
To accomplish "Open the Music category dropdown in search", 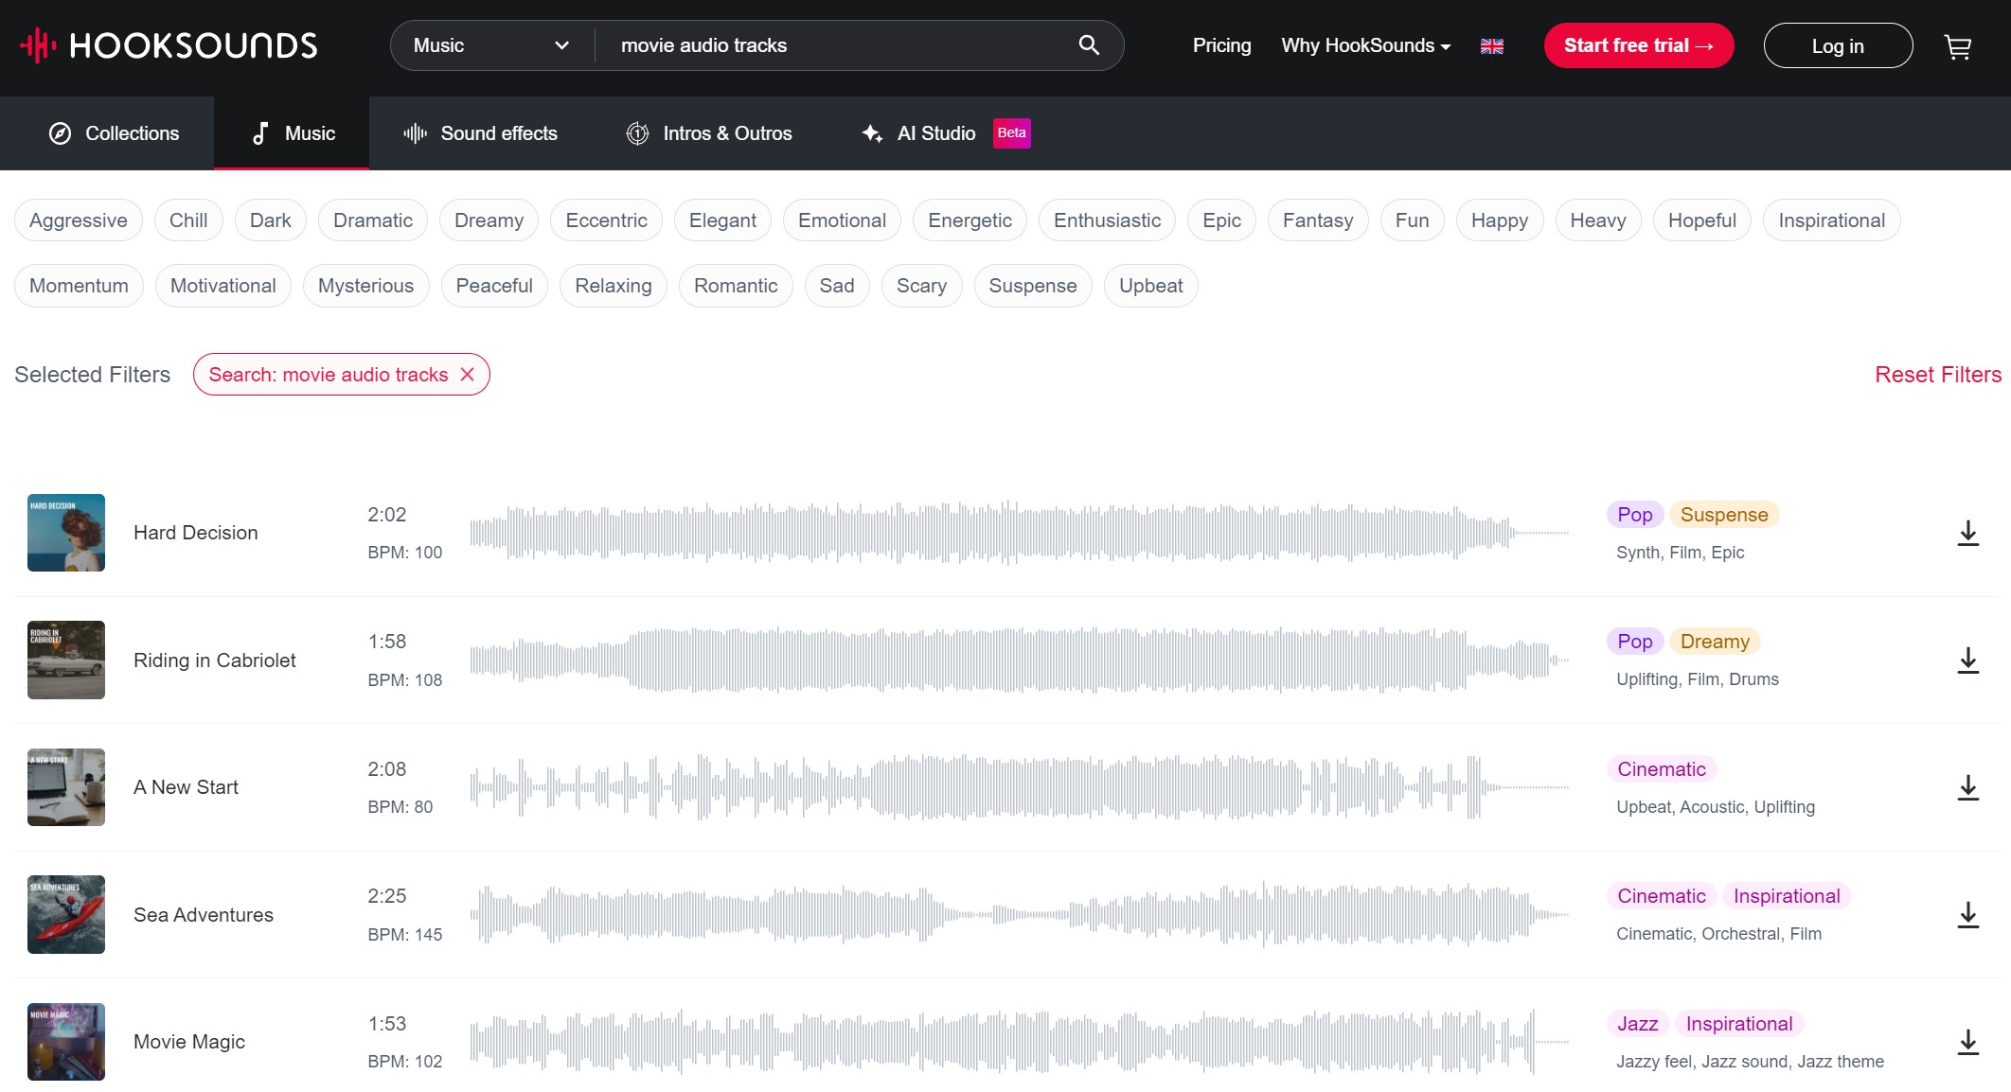I will (x=489, y=44).
